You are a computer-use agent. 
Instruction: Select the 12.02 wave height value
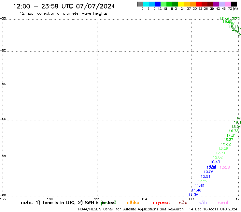pos(218,157)
